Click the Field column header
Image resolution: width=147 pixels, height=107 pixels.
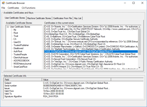point(23,80)
